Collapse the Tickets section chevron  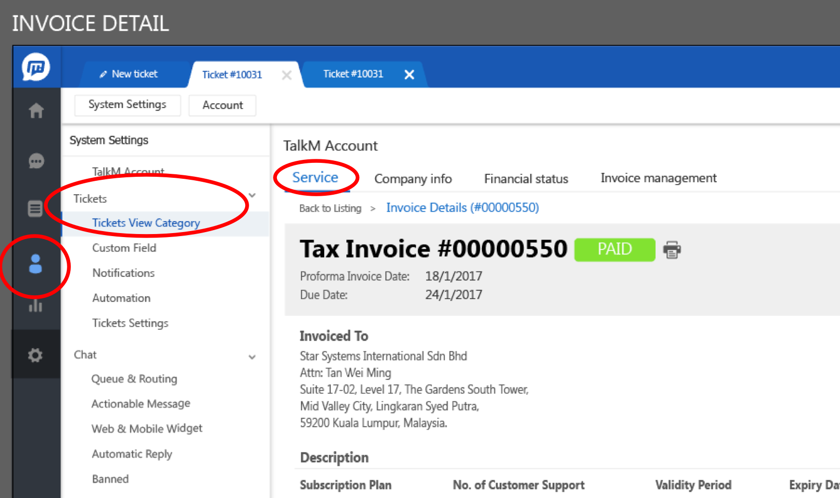pyautogui.click(x=252, y=195)
